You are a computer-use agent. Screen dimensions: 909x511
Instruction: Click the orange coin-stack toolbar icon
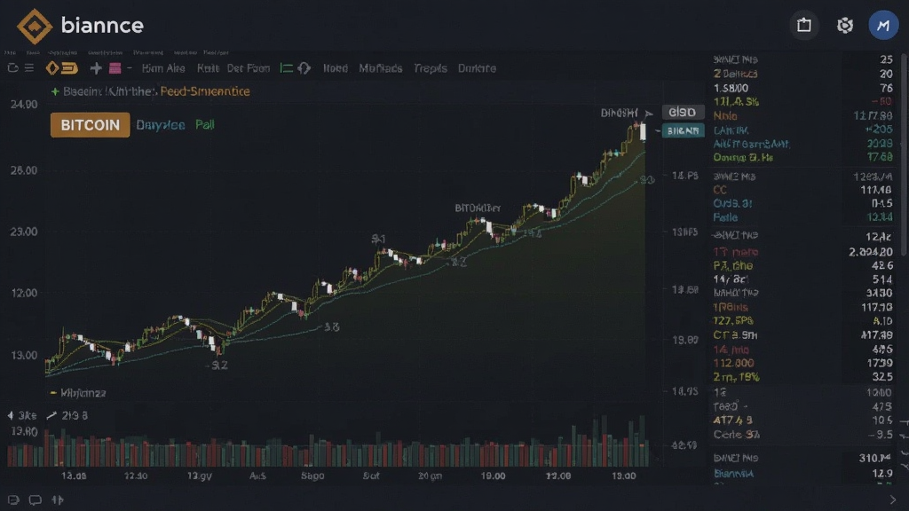coord(69,68)
